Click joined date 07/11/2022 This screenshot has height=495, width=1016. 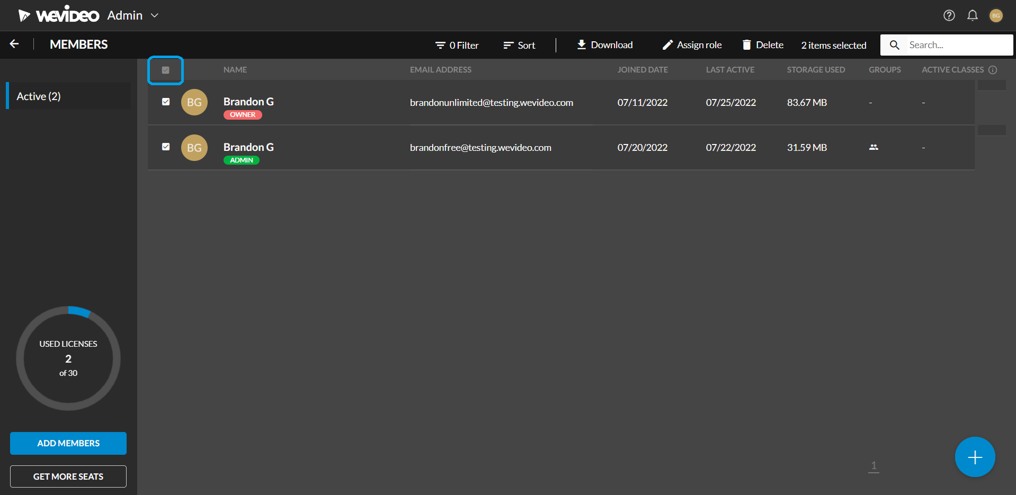click(x=643, y=103)
